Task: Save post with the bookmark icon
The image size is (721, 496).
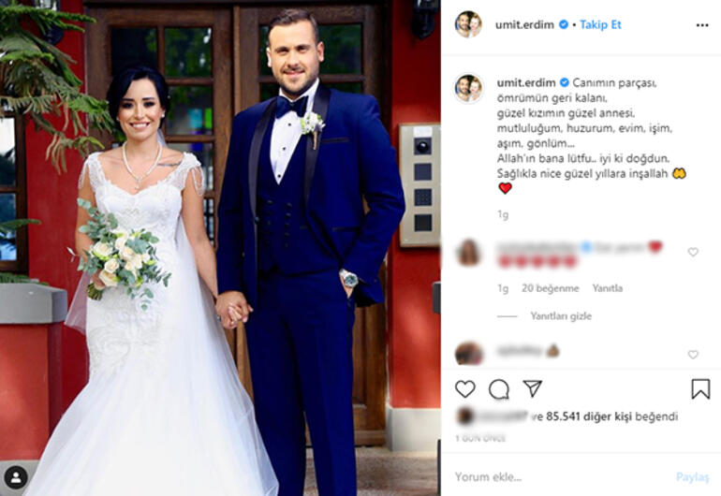Action: (x=700, y=389)
